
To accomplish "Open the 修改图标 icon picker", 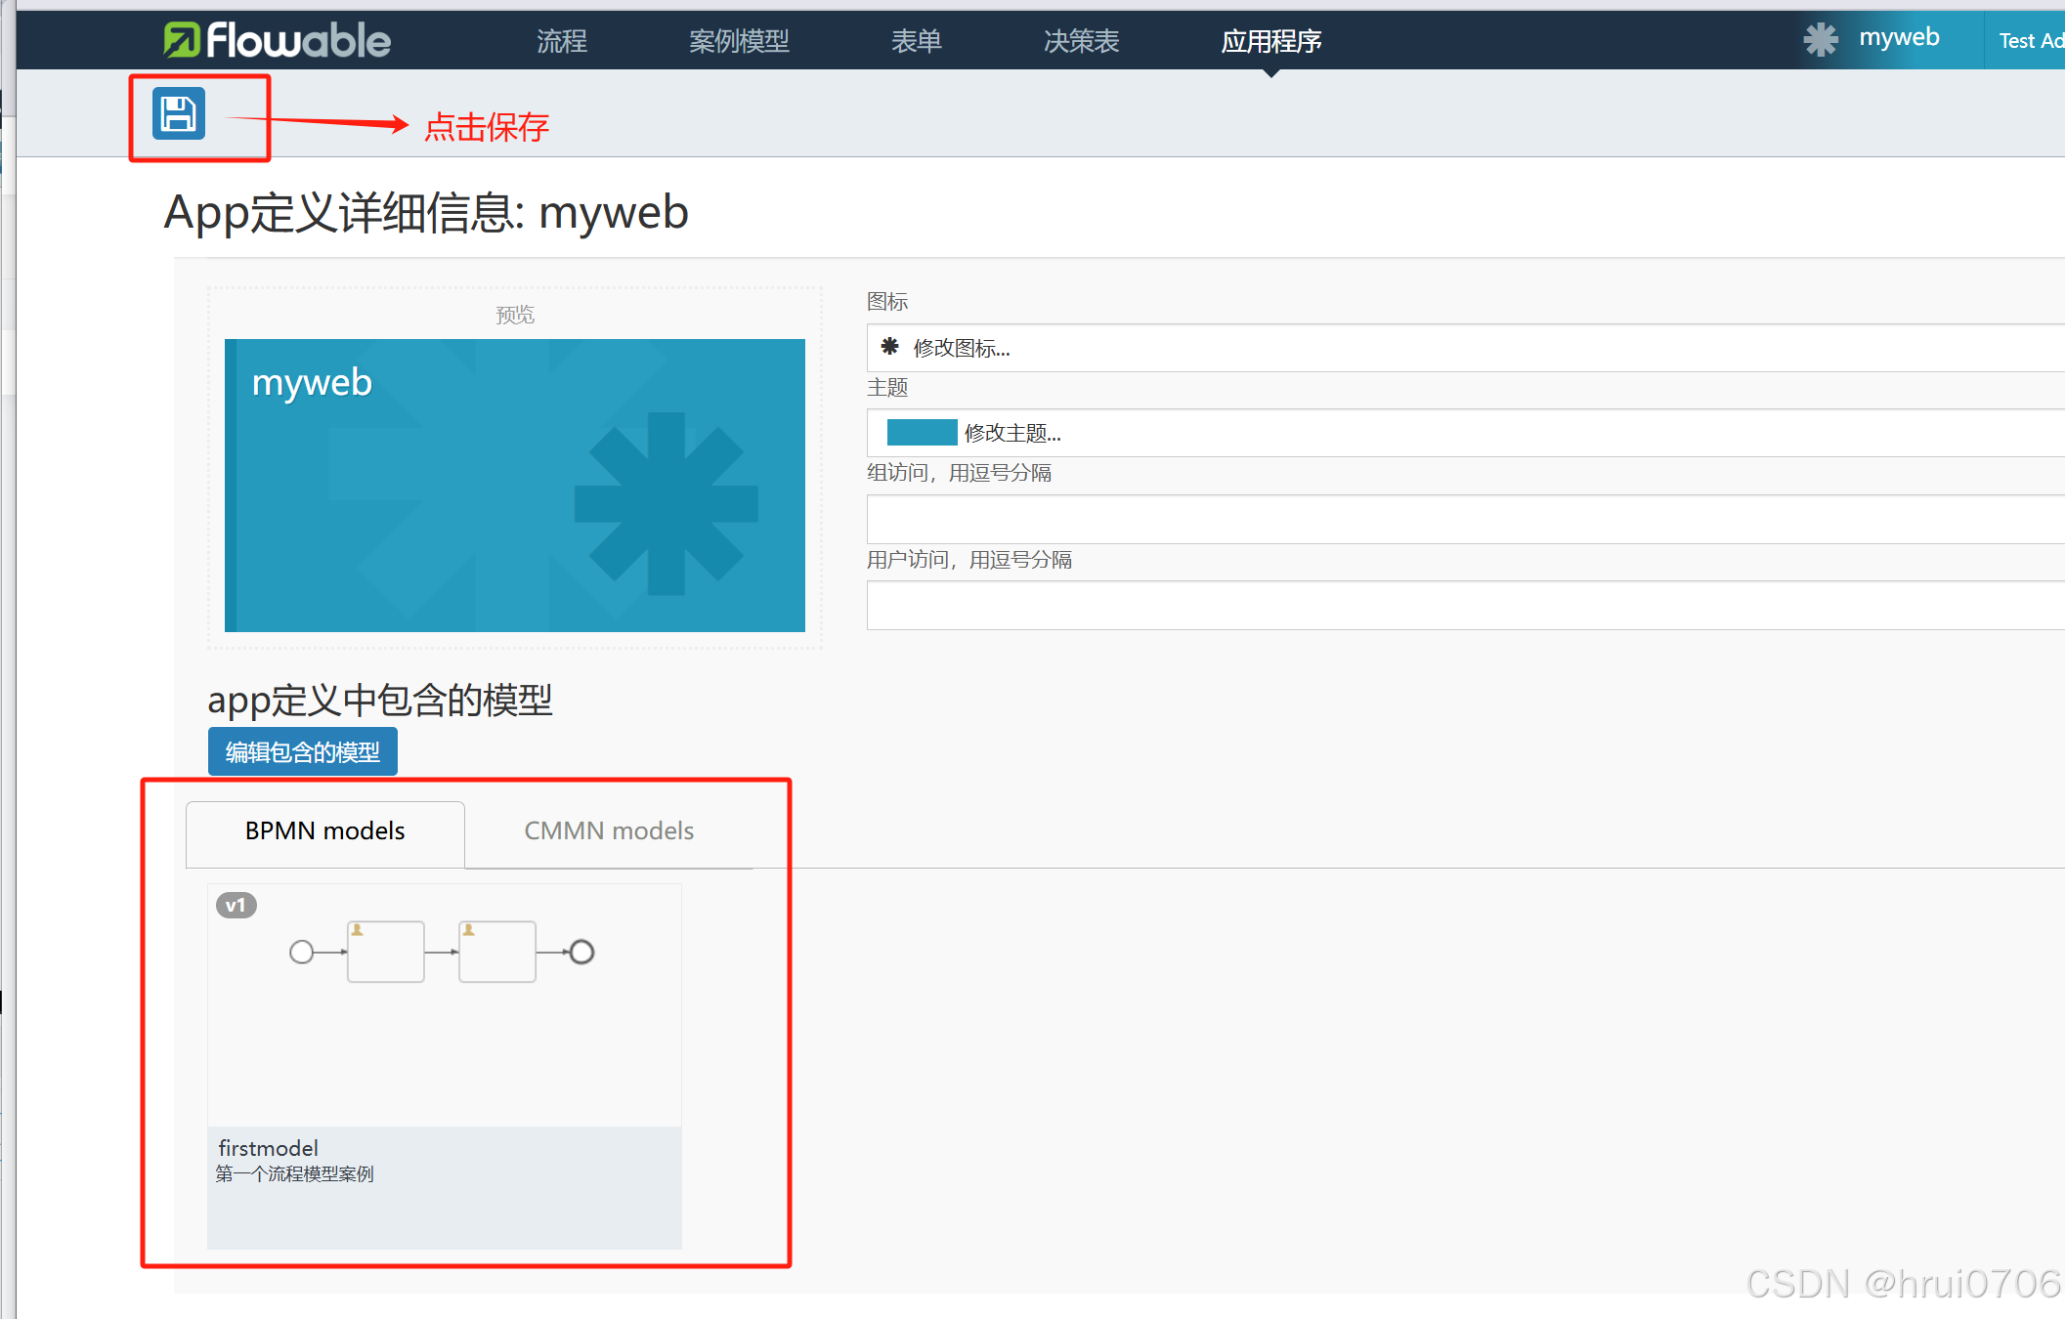I will (961, 349).
